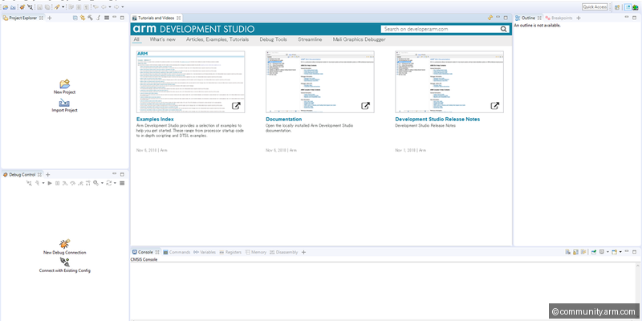Viewport: 642px width, 321px height.
Task: Click the Import Project icon
Action: click(x=64, y=103)
